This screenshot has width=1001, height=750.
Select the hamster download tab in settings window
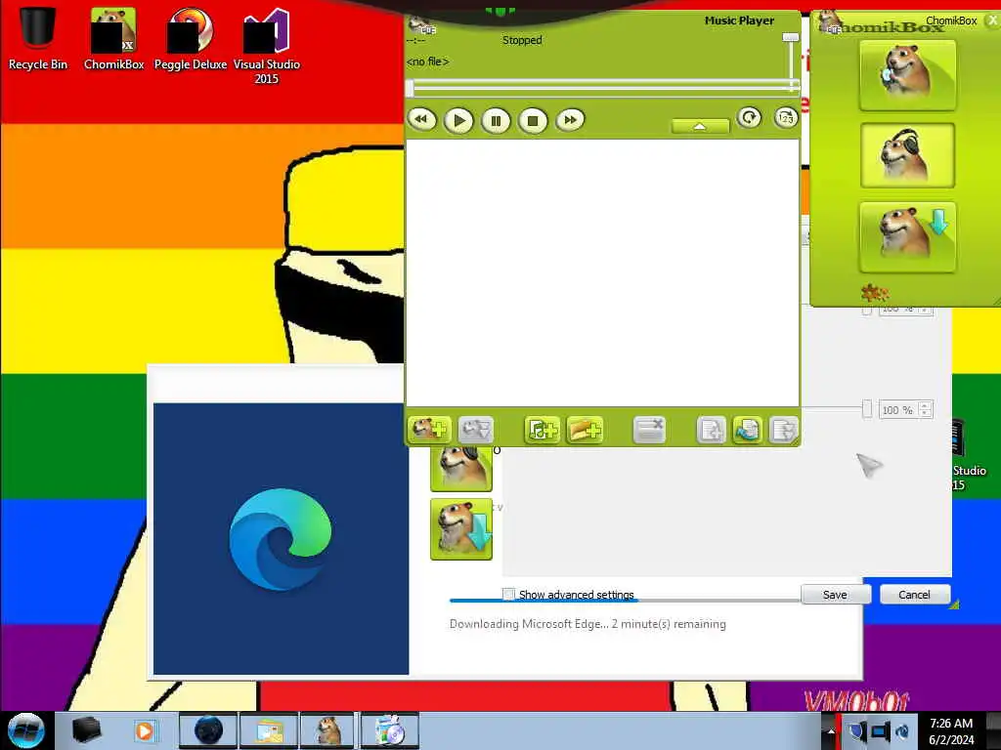click(461, 529)
